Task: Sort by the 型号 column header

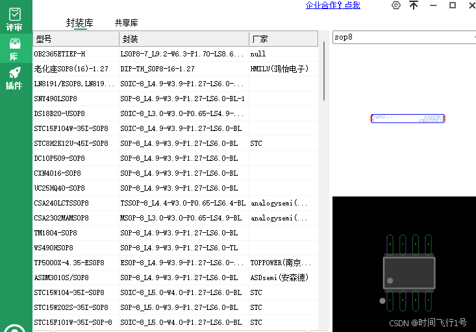Action: (76, 39)
